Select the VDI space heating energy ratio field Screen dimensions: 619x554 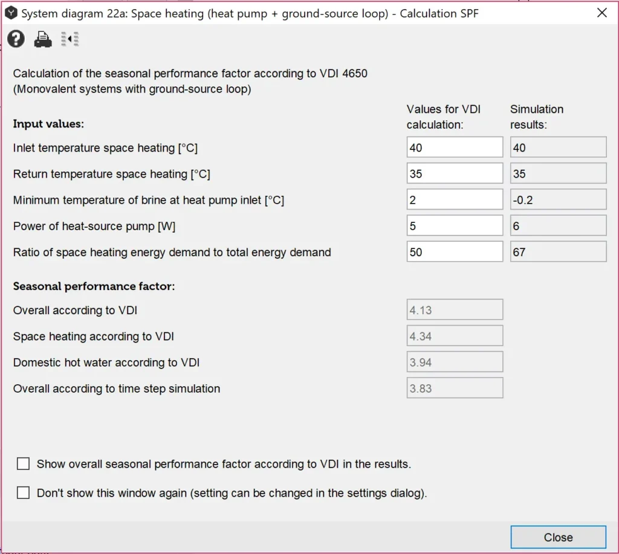[455, 251]
